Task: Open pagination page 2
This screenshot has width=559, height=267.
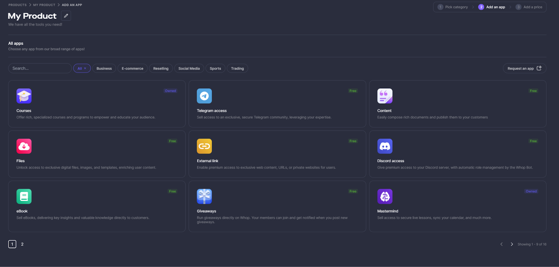Action: coord(22,244)
